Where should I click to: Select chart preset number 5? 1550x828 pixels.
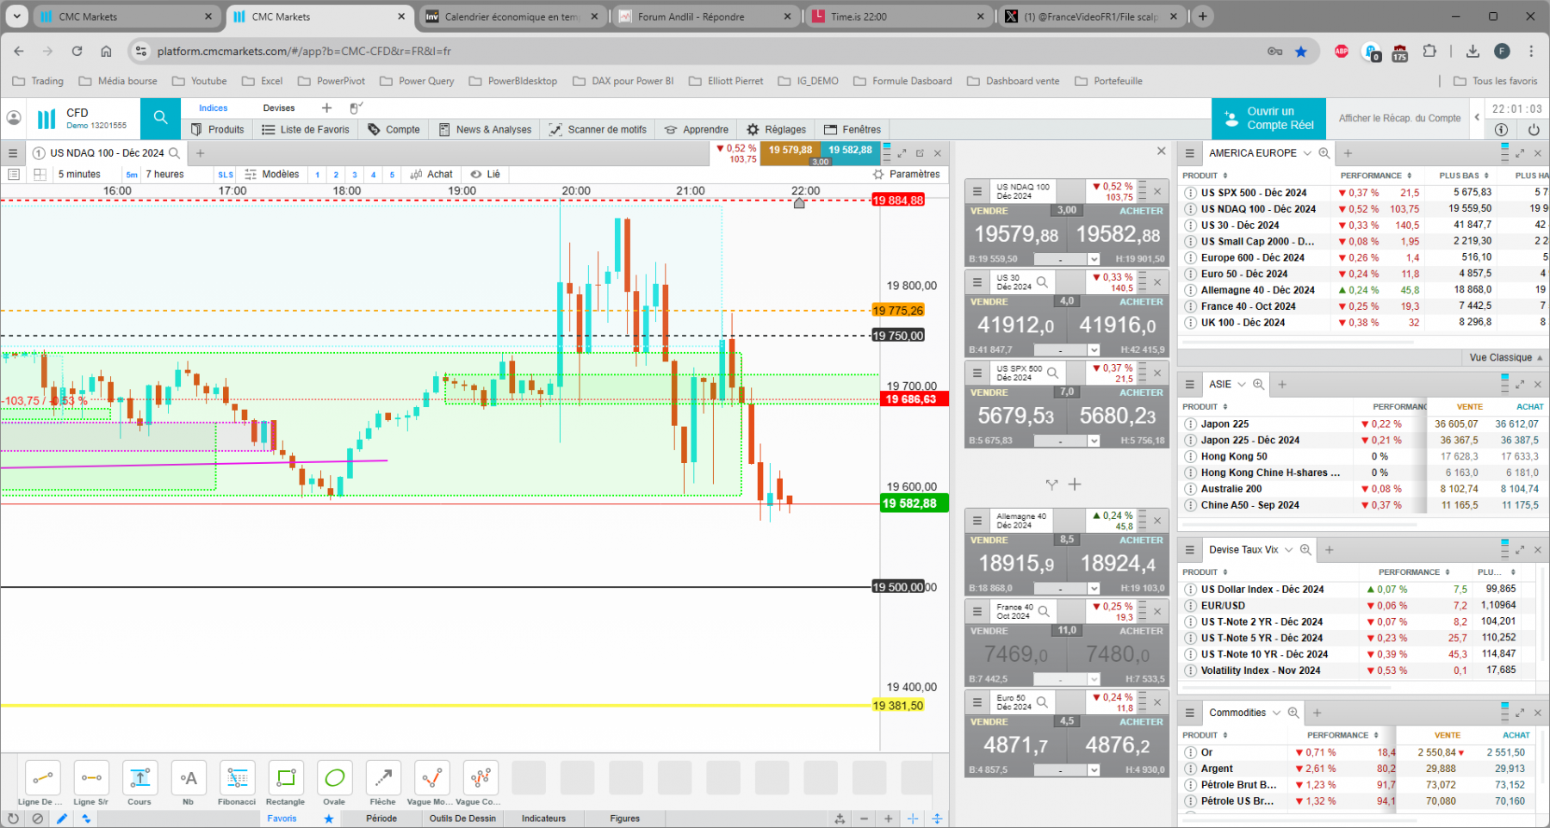392,175
